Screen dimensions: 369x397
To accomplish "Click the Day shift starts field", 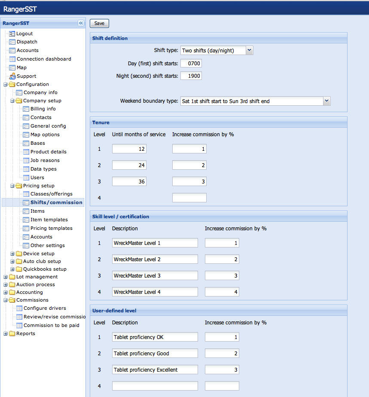I will (191, 64).
